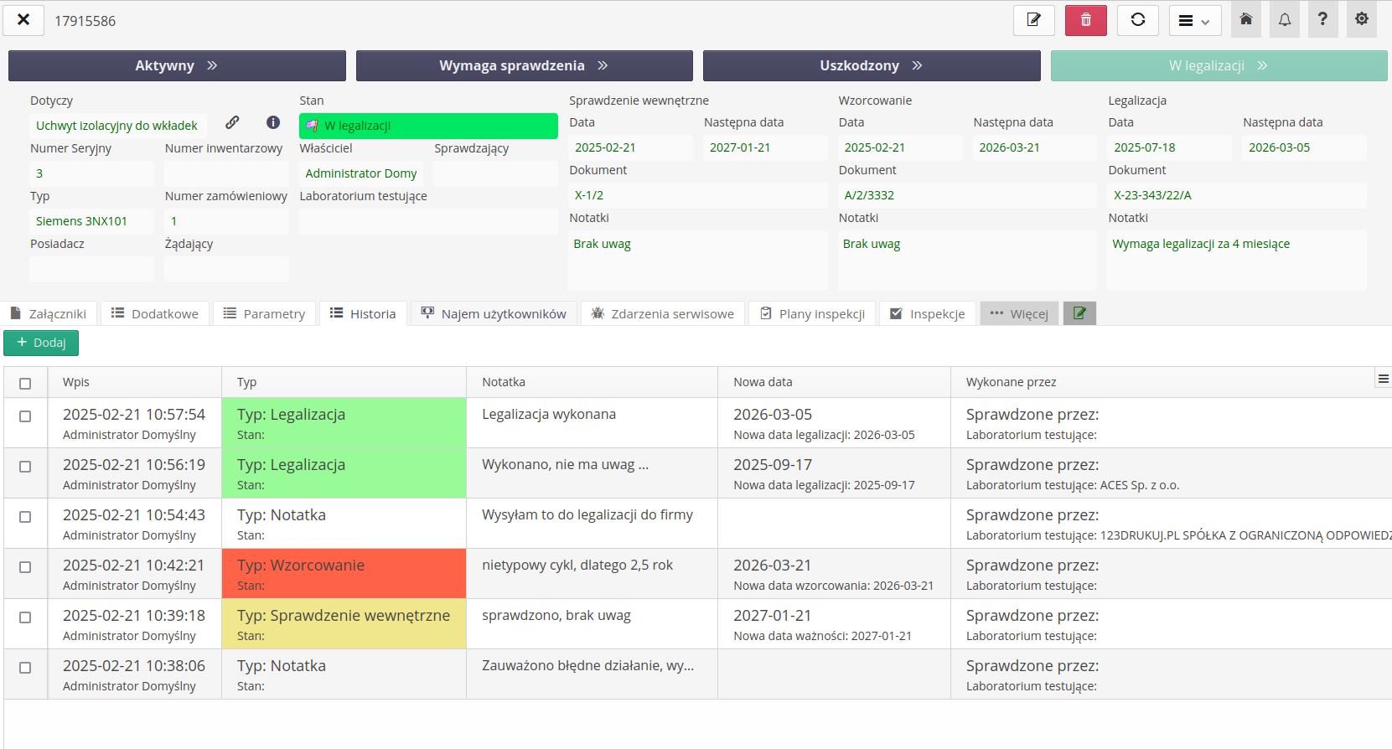This screenshot has width=1392, height=749.
Task: Tick the checkbox for the 10:57:54 entry
Action: (25, 416)
